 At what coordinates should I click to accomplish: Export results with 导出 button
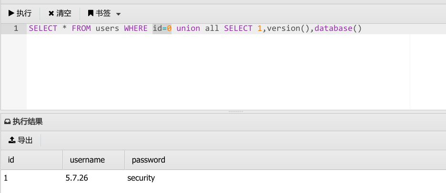click(21, 140)
